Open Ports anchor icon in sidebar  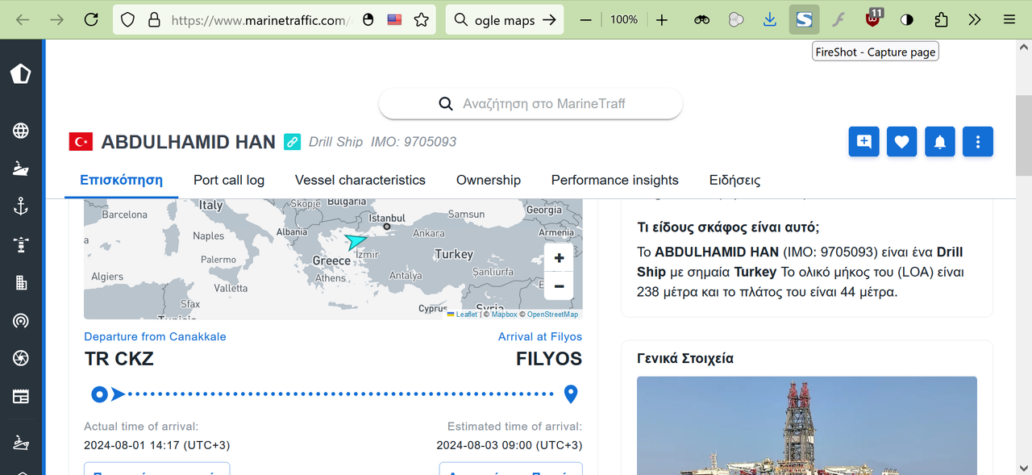pos(20,206)
